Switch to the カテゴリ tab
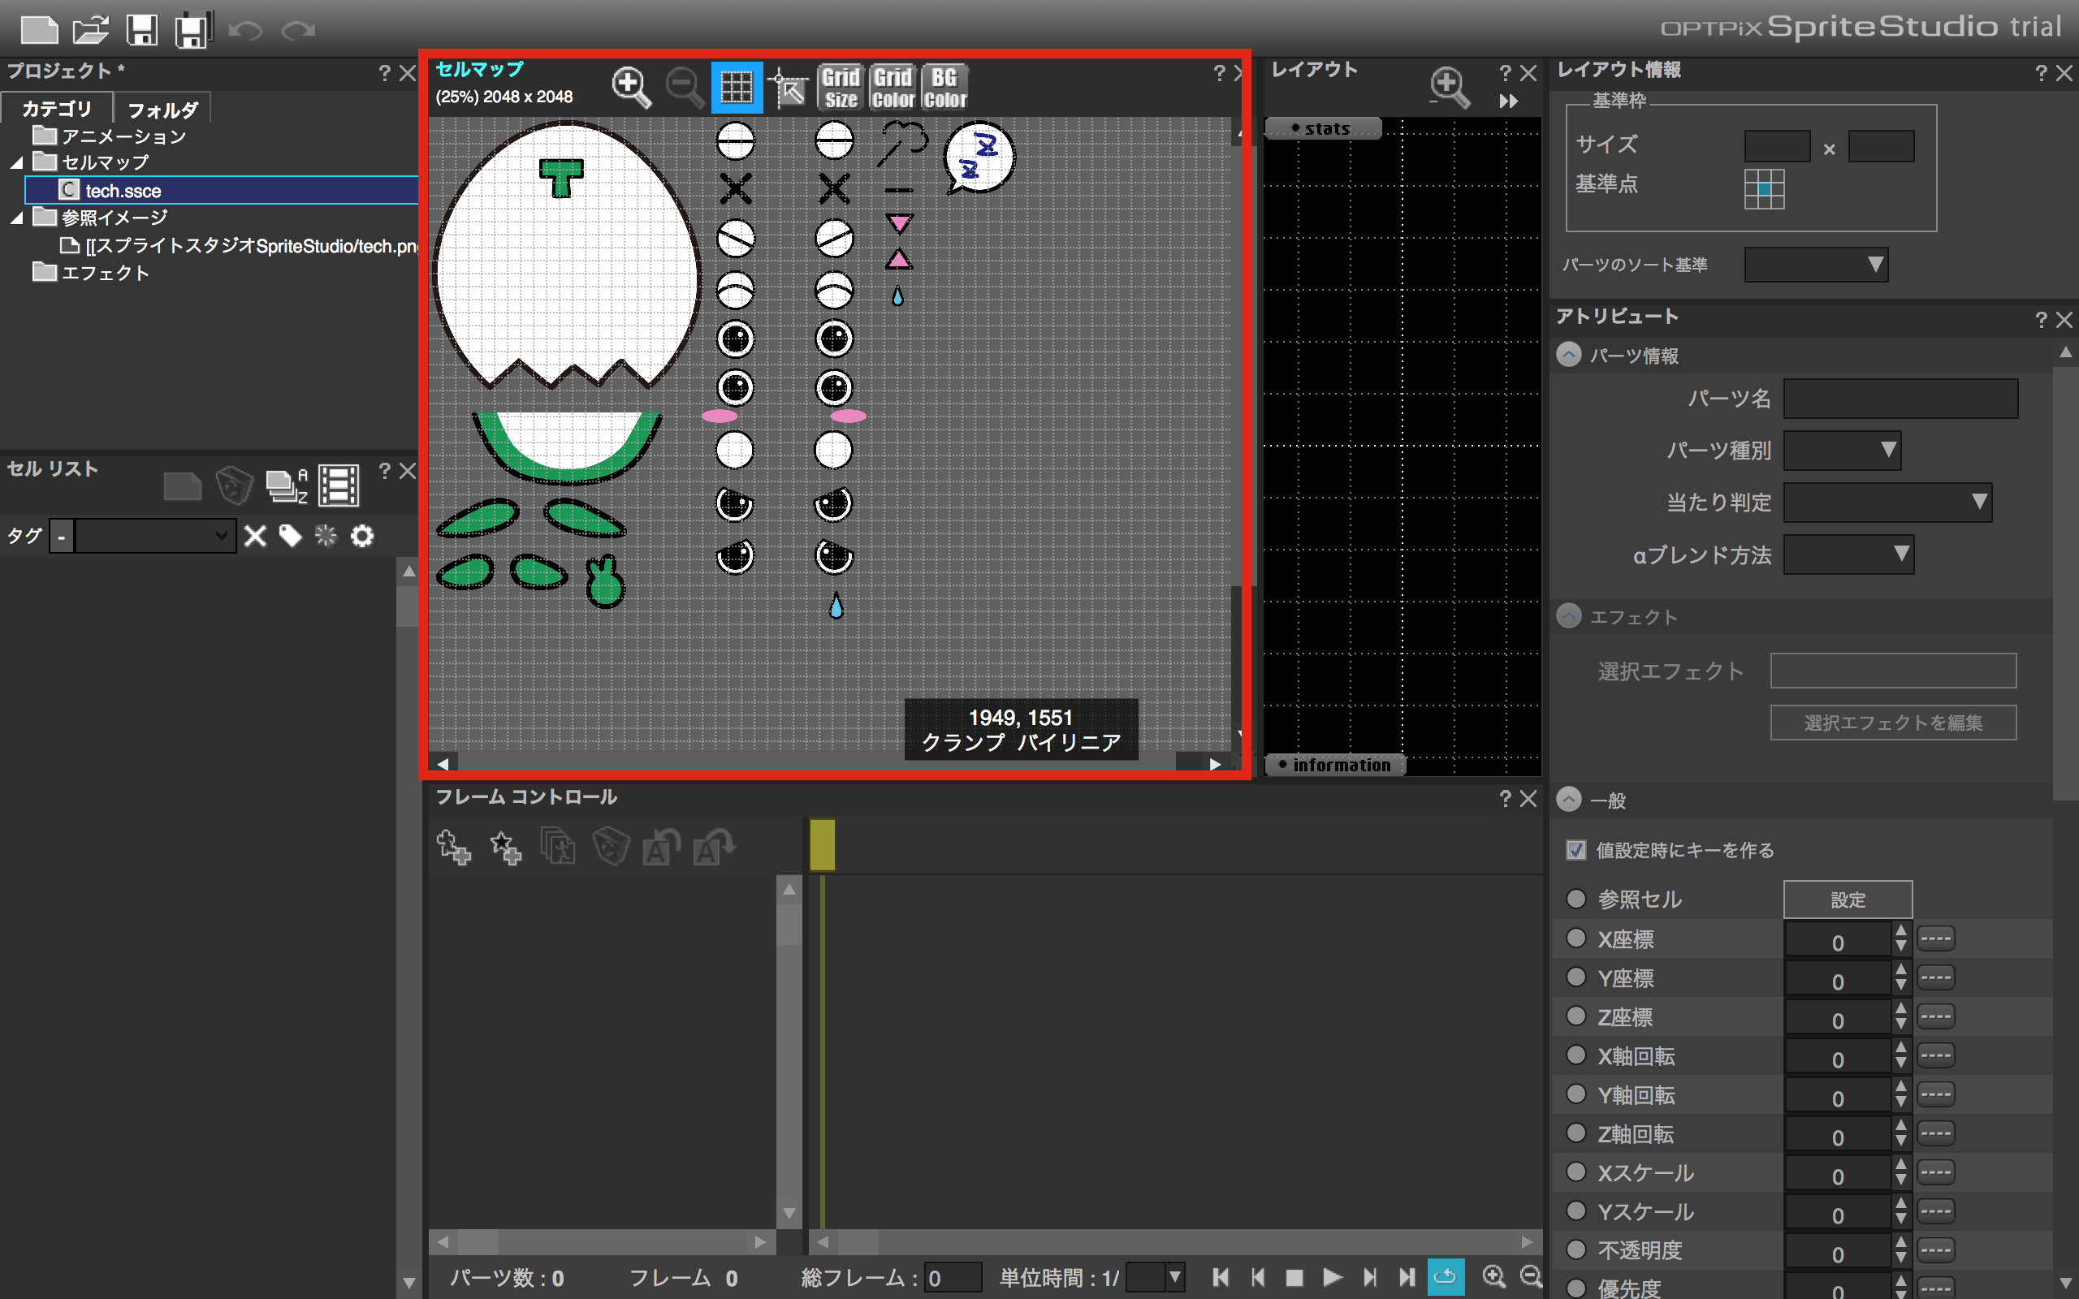This screenshot has height=1299, width=2079. tap(57, 108)
